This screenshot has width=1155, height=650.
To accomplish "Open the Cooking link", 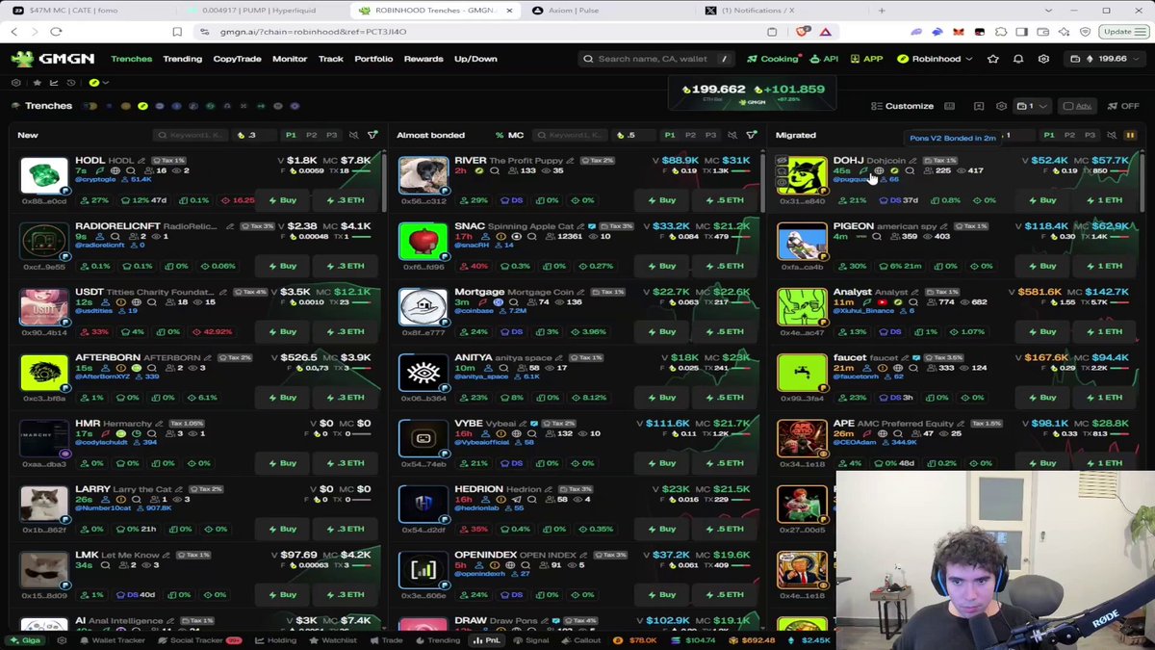I will 773,59.
